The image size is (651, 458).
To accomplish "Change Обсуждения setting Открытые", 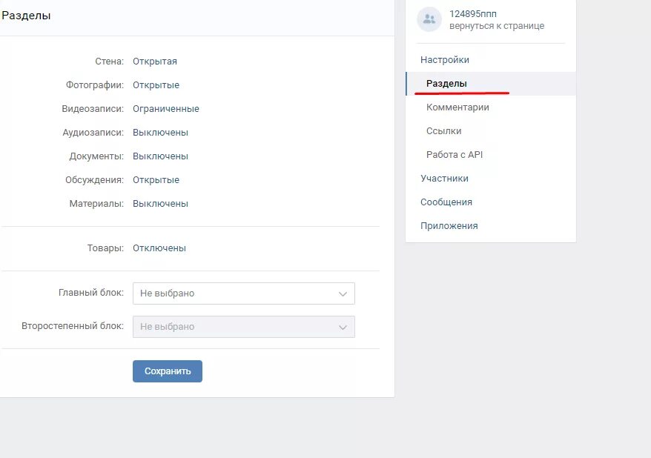I will 156,180.
